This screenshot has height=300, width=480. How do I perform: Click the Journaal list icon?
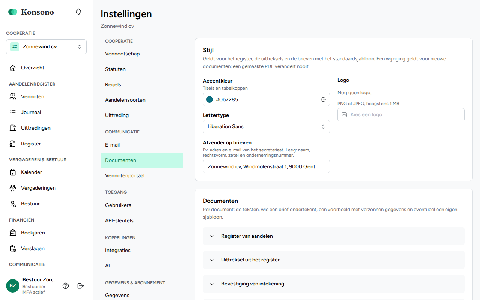(13, 112)
